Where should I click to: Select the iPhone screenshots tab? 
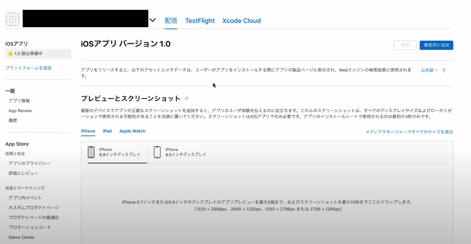[88, 131]
